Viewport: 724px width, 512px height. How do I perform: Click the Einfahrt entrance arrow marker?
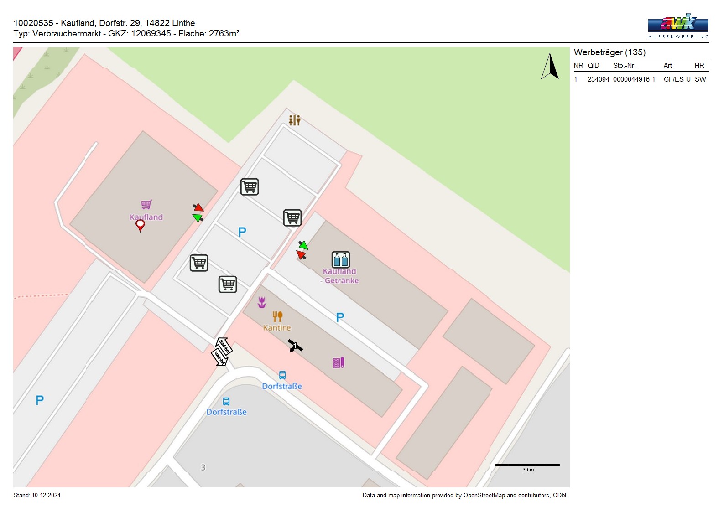tap(224, 346)
